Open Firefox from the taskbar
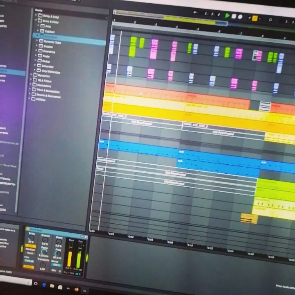 click(77, 289)
